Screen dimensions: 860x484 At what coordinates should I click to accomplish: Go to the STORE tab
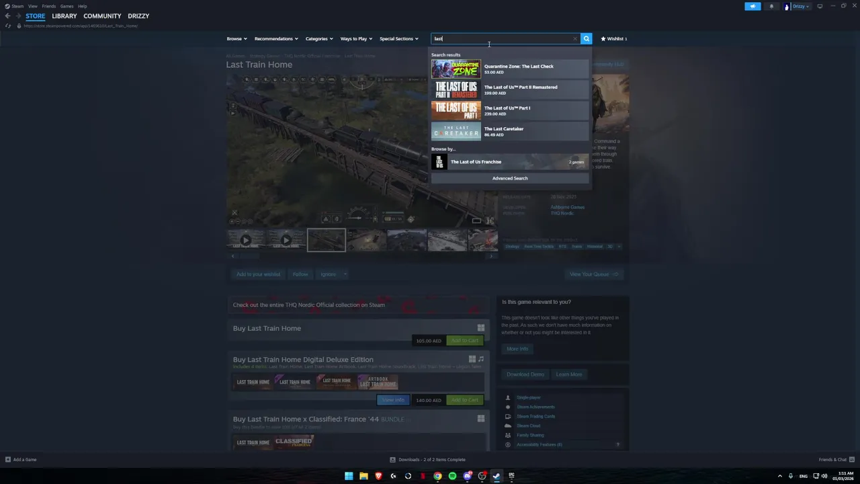click(x=36, y=16)
